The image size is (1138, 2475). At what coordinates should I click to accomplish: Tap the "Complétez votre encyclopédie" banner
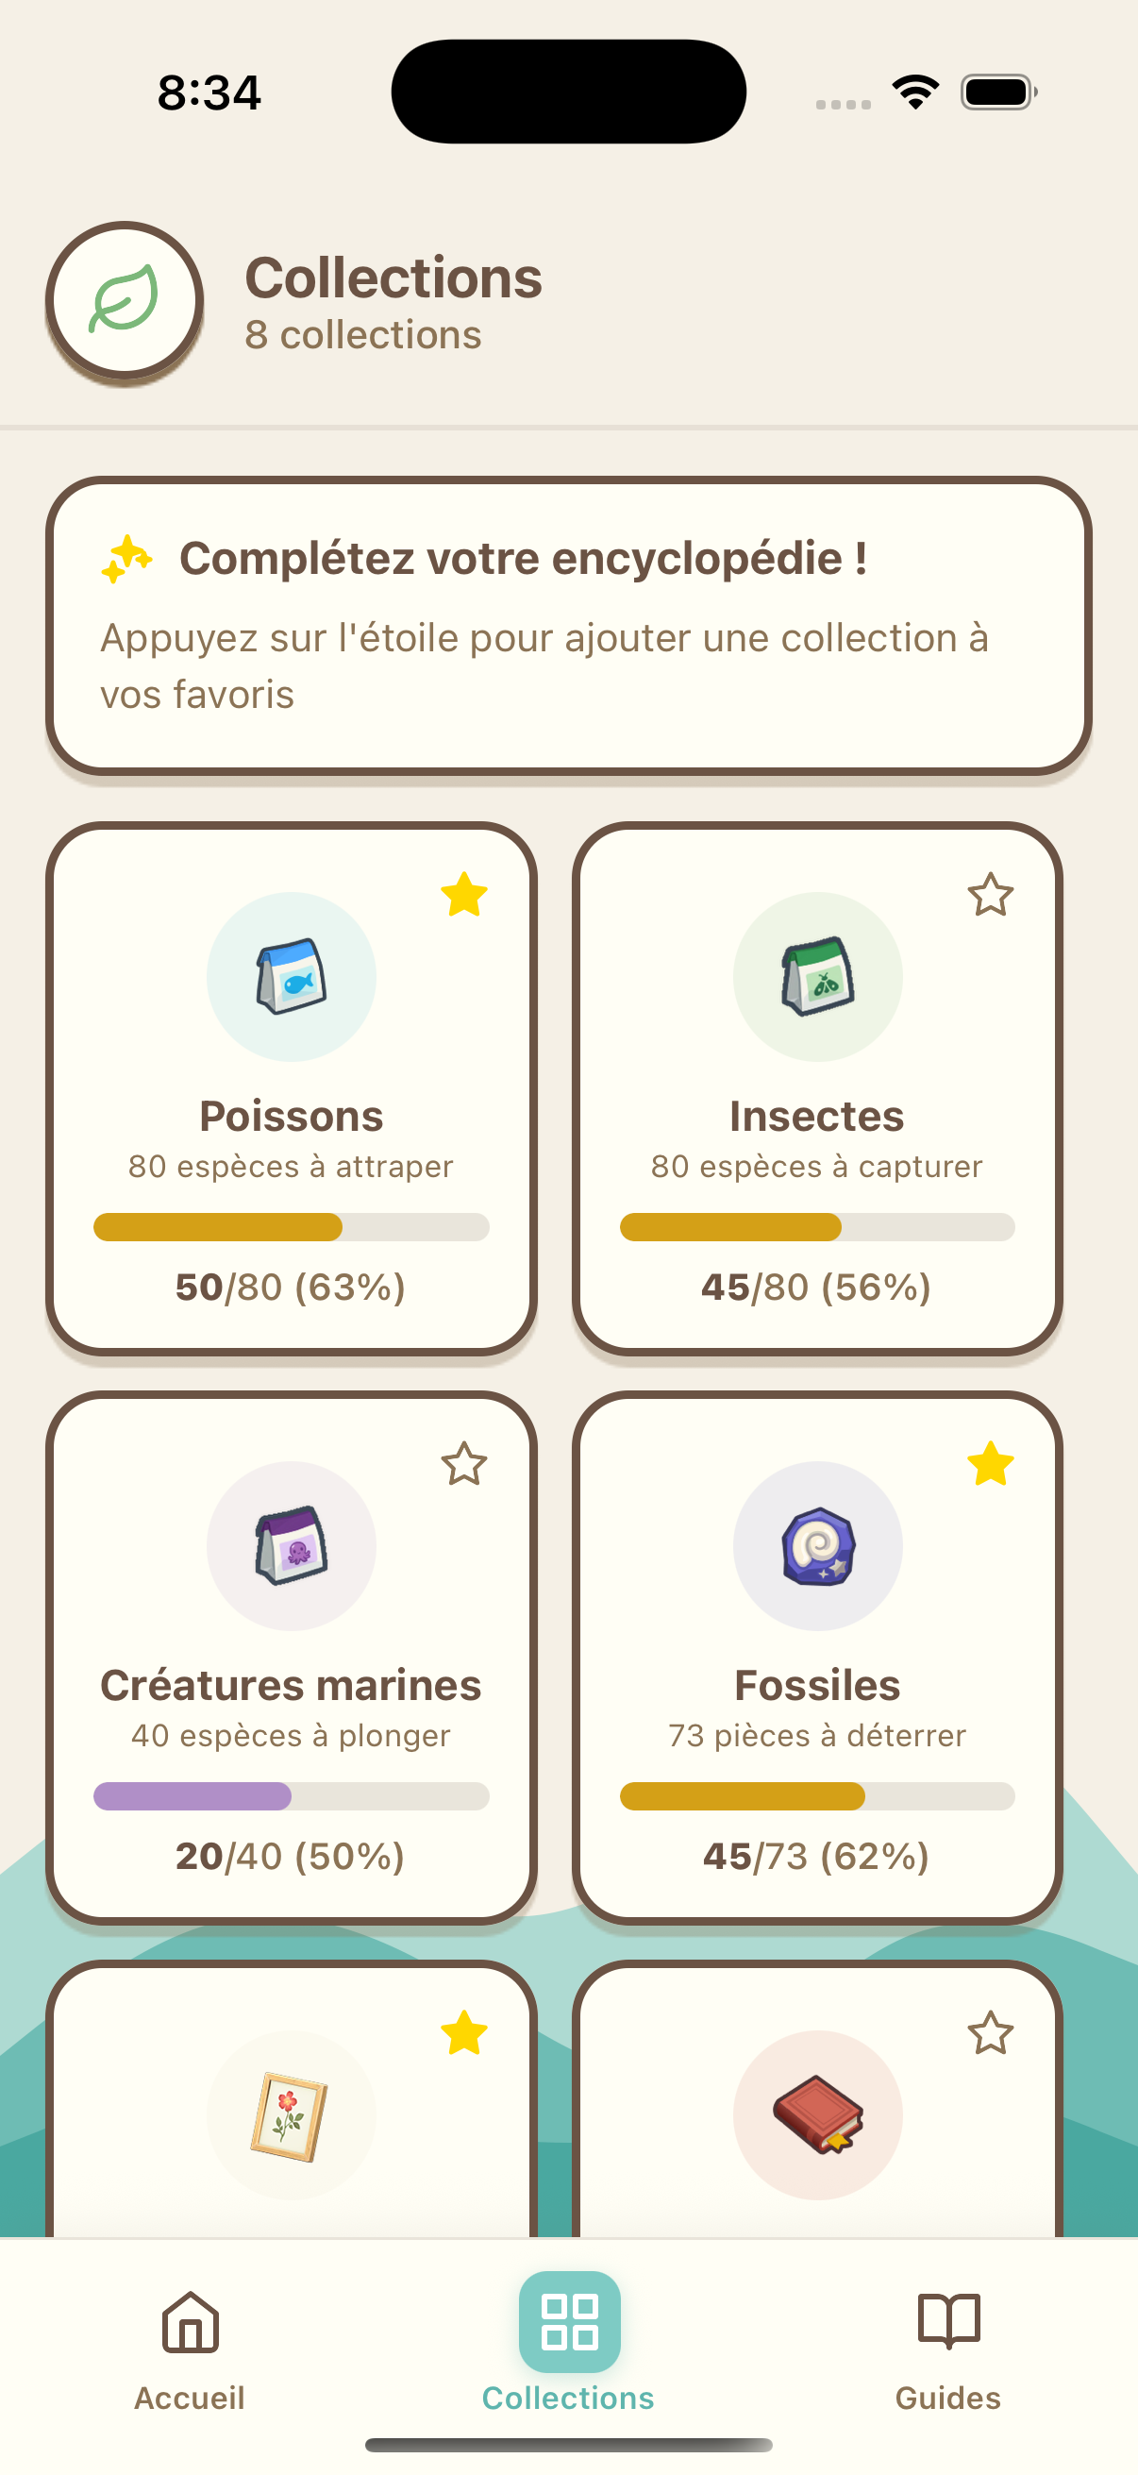(x=568, y=626)
